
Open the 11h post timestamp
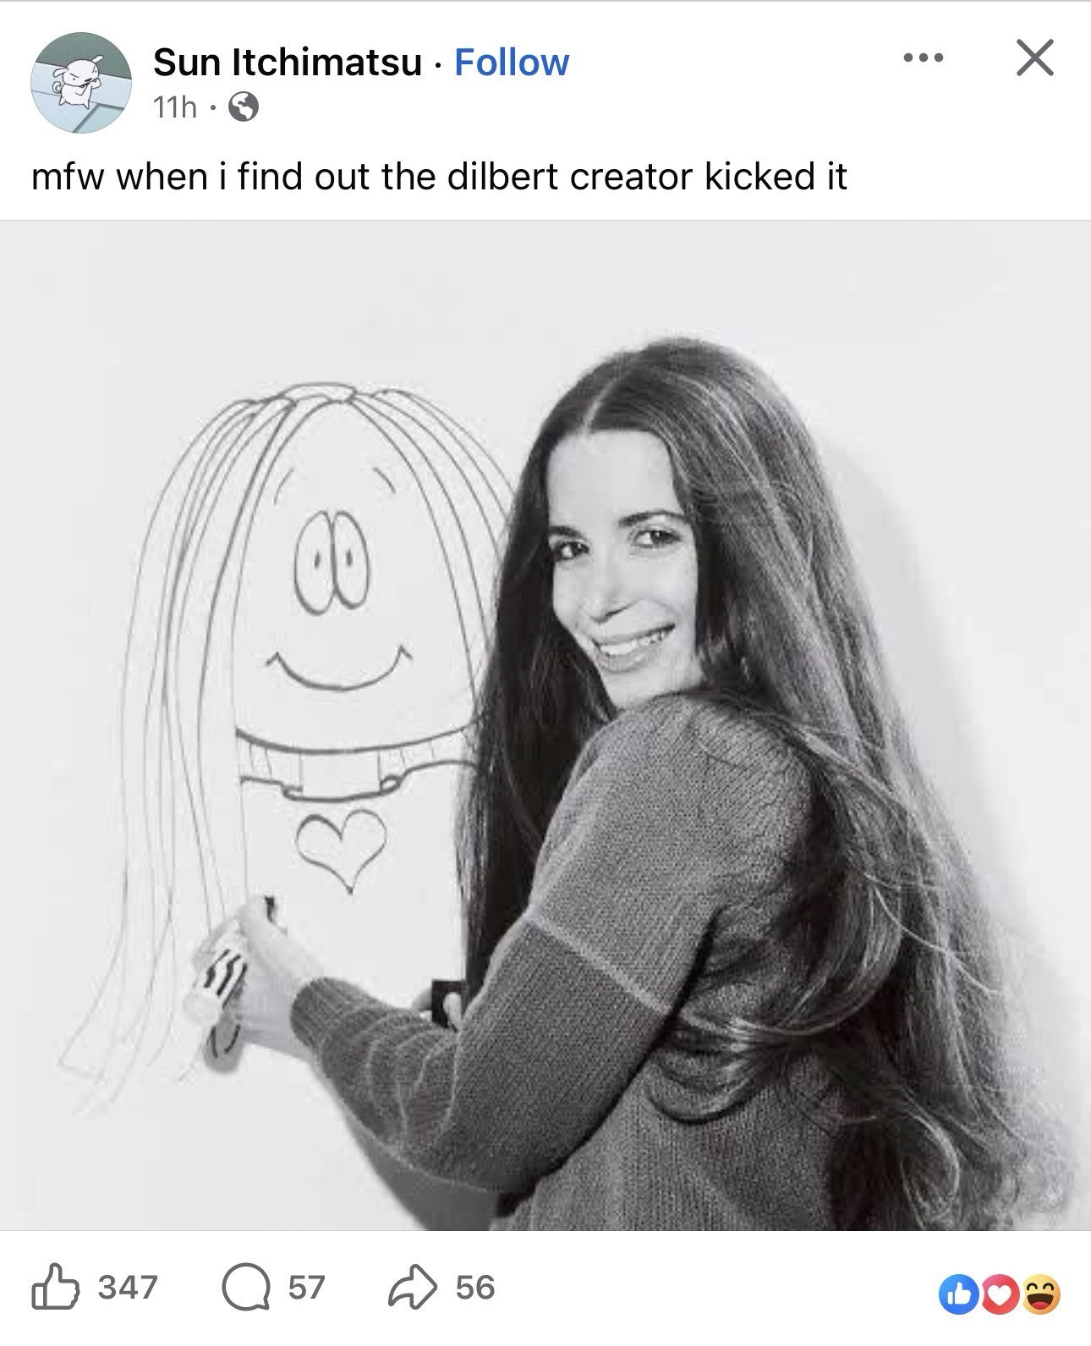[174, 107]
